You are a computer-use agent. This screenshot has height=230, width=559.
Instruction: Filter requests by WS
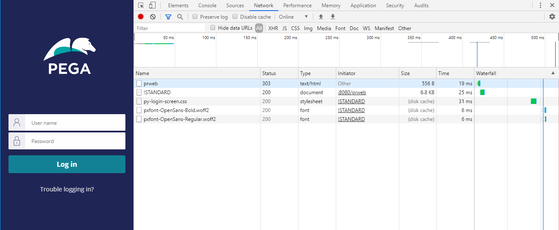(366, 28)
